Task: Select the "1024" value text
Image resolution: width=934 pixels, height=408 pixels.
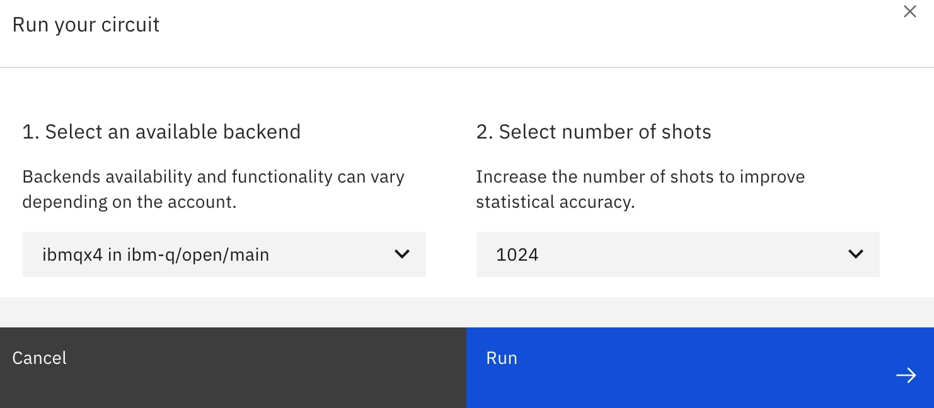Action: click(517, 254)
